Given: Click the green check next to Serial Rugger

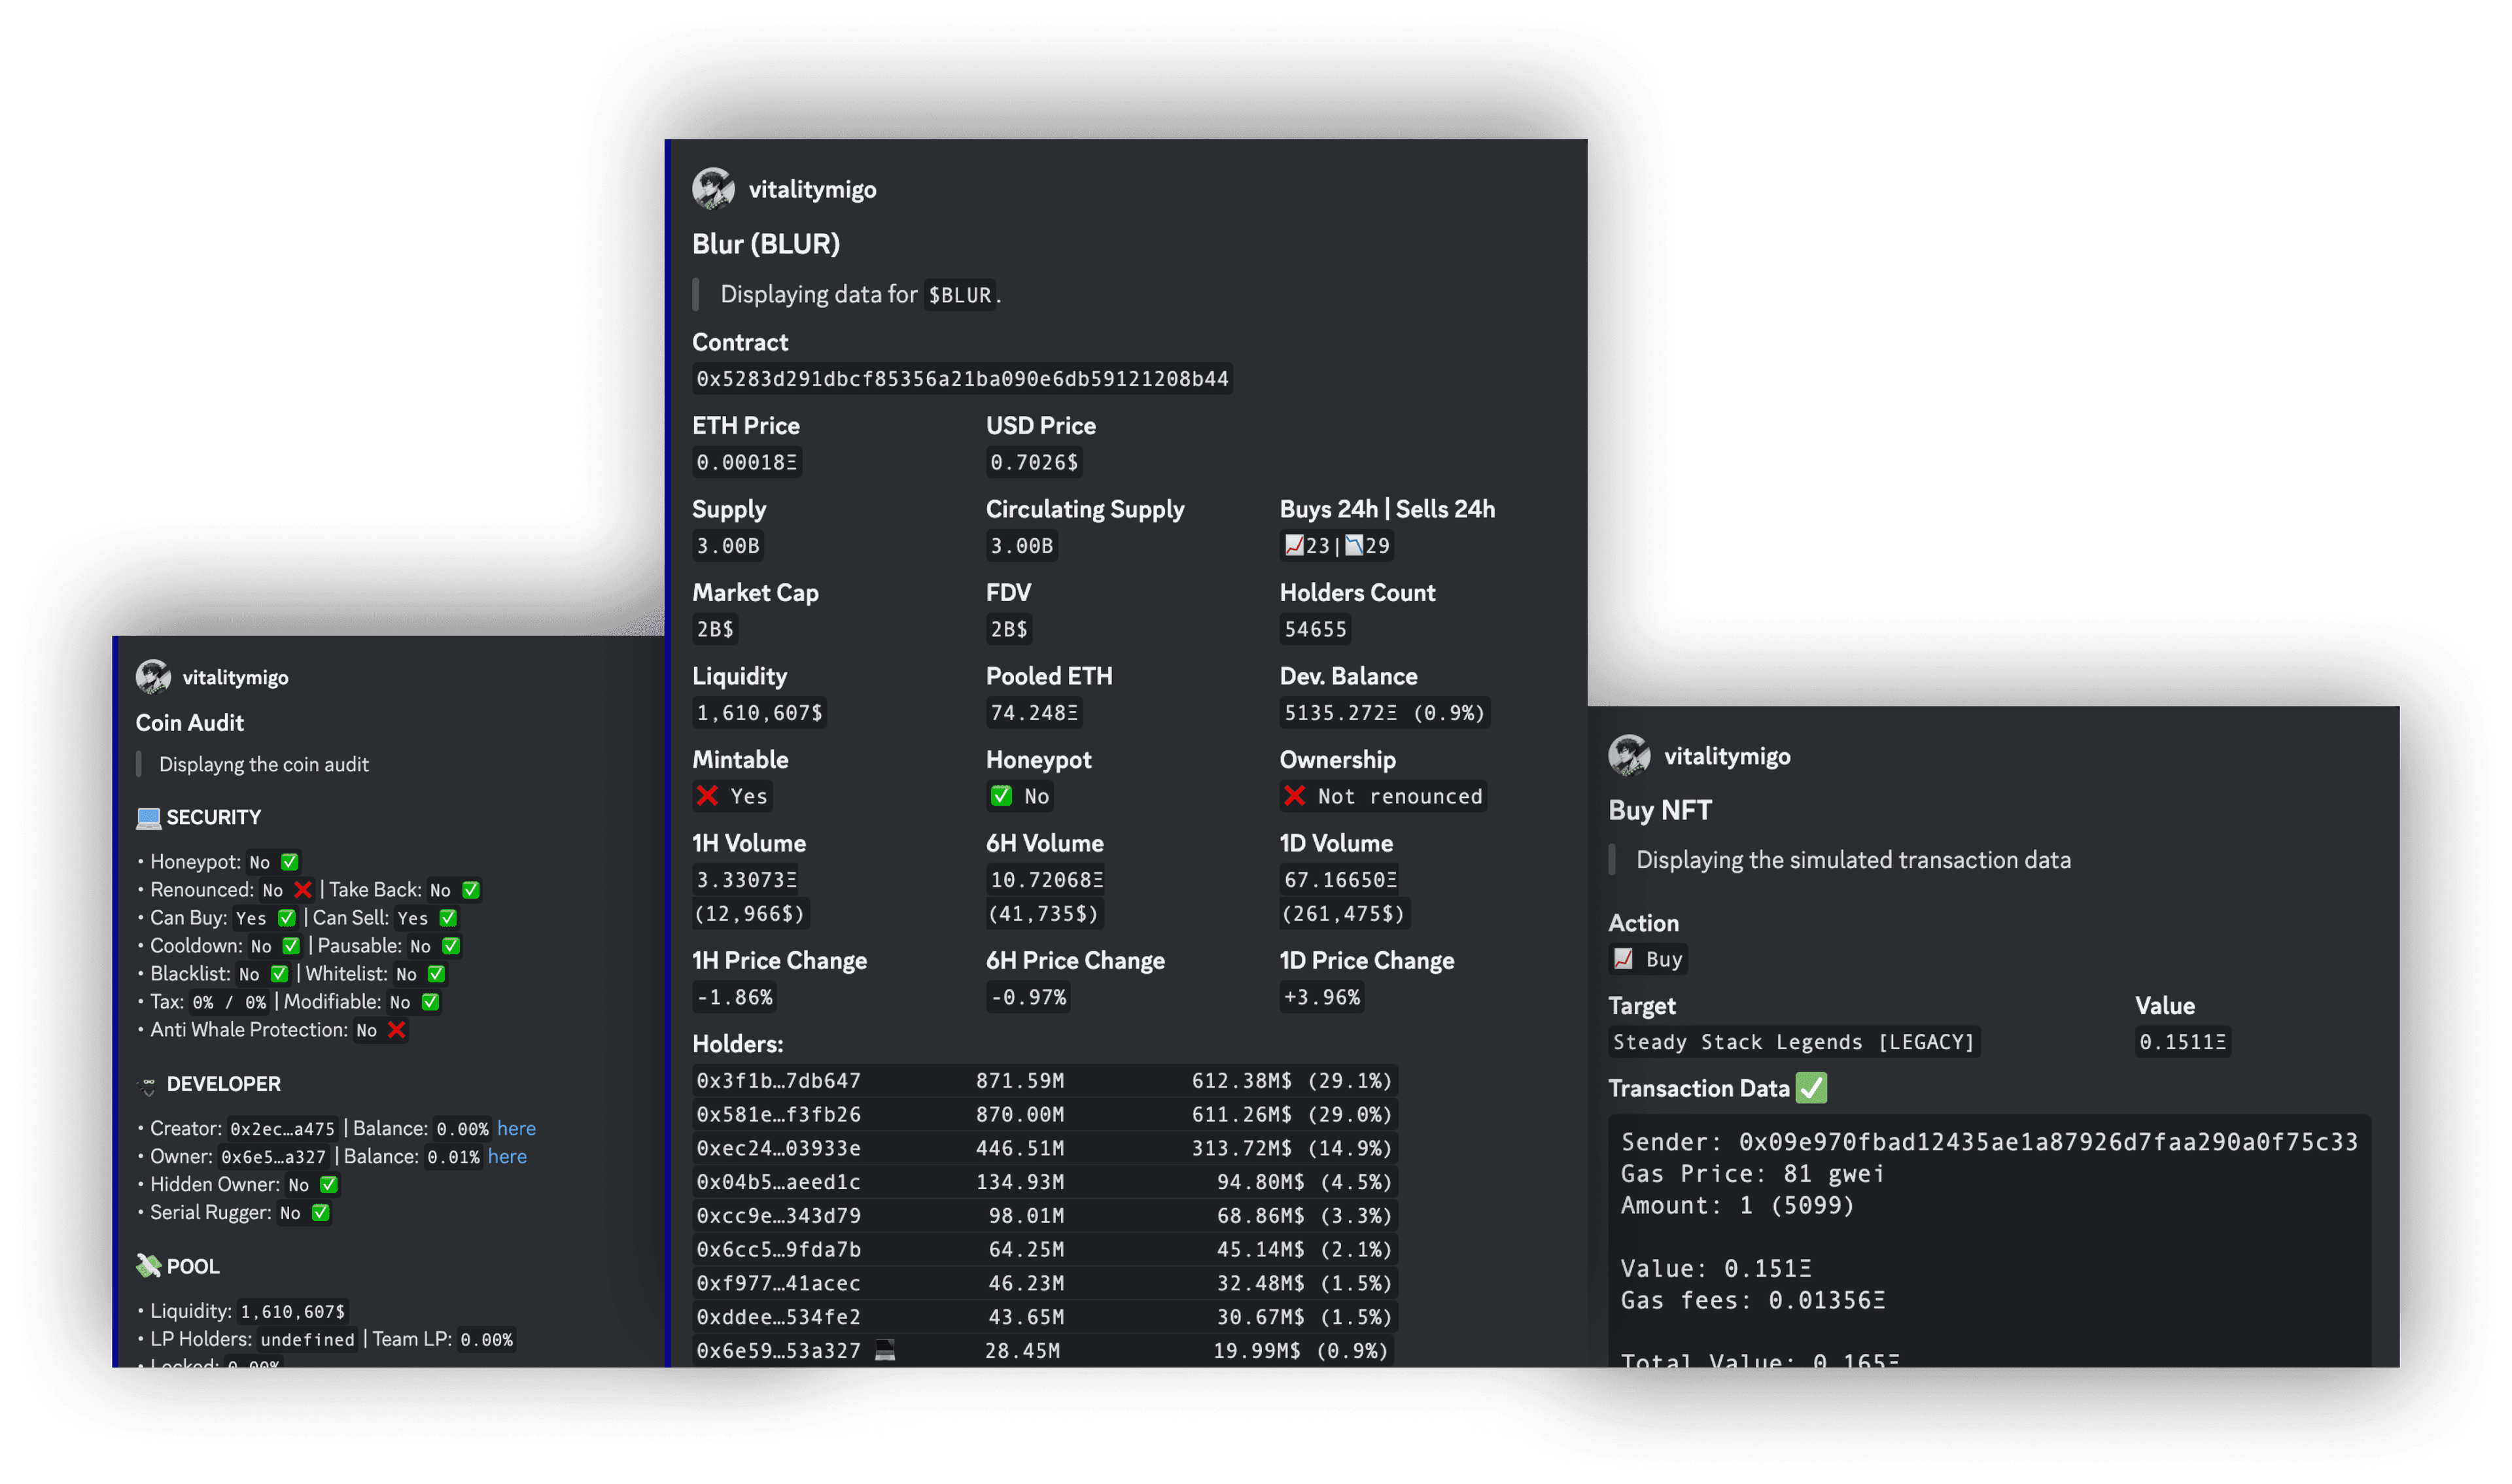Looking at the screenshot, I should [x=320, y=1213].
